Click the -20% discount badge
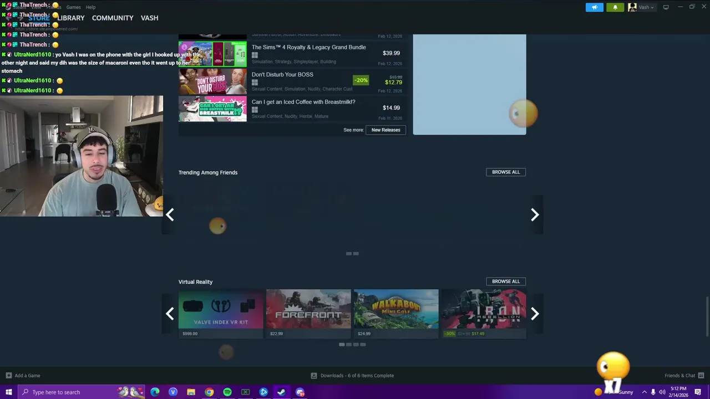 pos(361,80)
